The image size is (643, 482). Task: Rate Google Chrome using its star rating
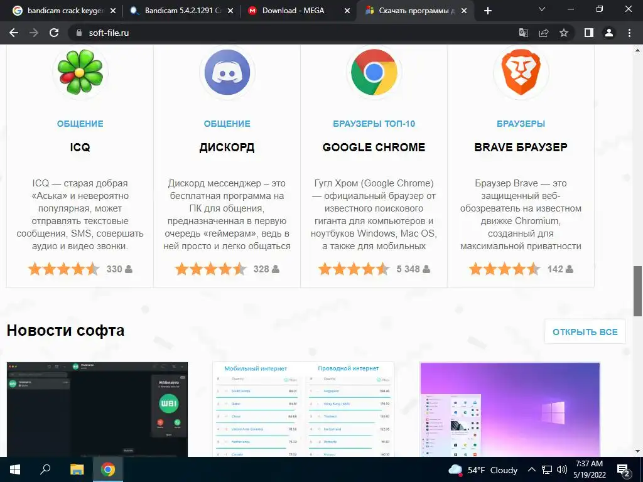(x=354, y=269)
